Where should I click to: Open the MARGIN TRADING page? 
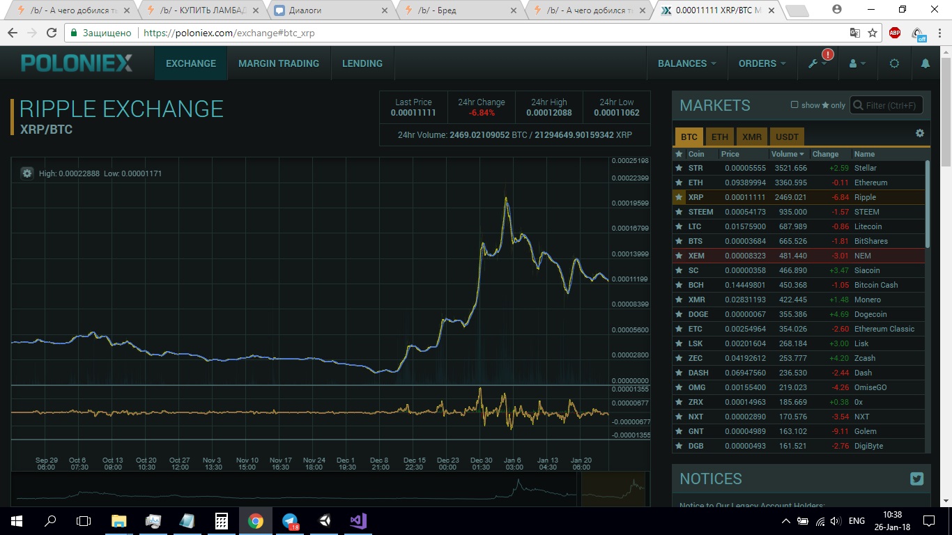tap(279, 63)
